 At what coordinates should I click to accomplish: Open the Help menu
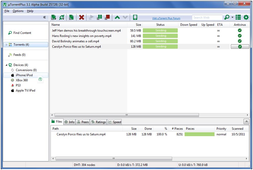point(30,11)
